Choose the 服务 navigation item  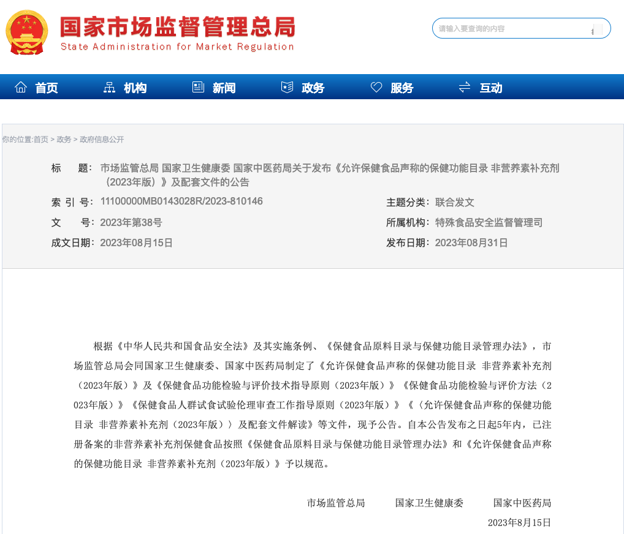[x=401, y=88]
